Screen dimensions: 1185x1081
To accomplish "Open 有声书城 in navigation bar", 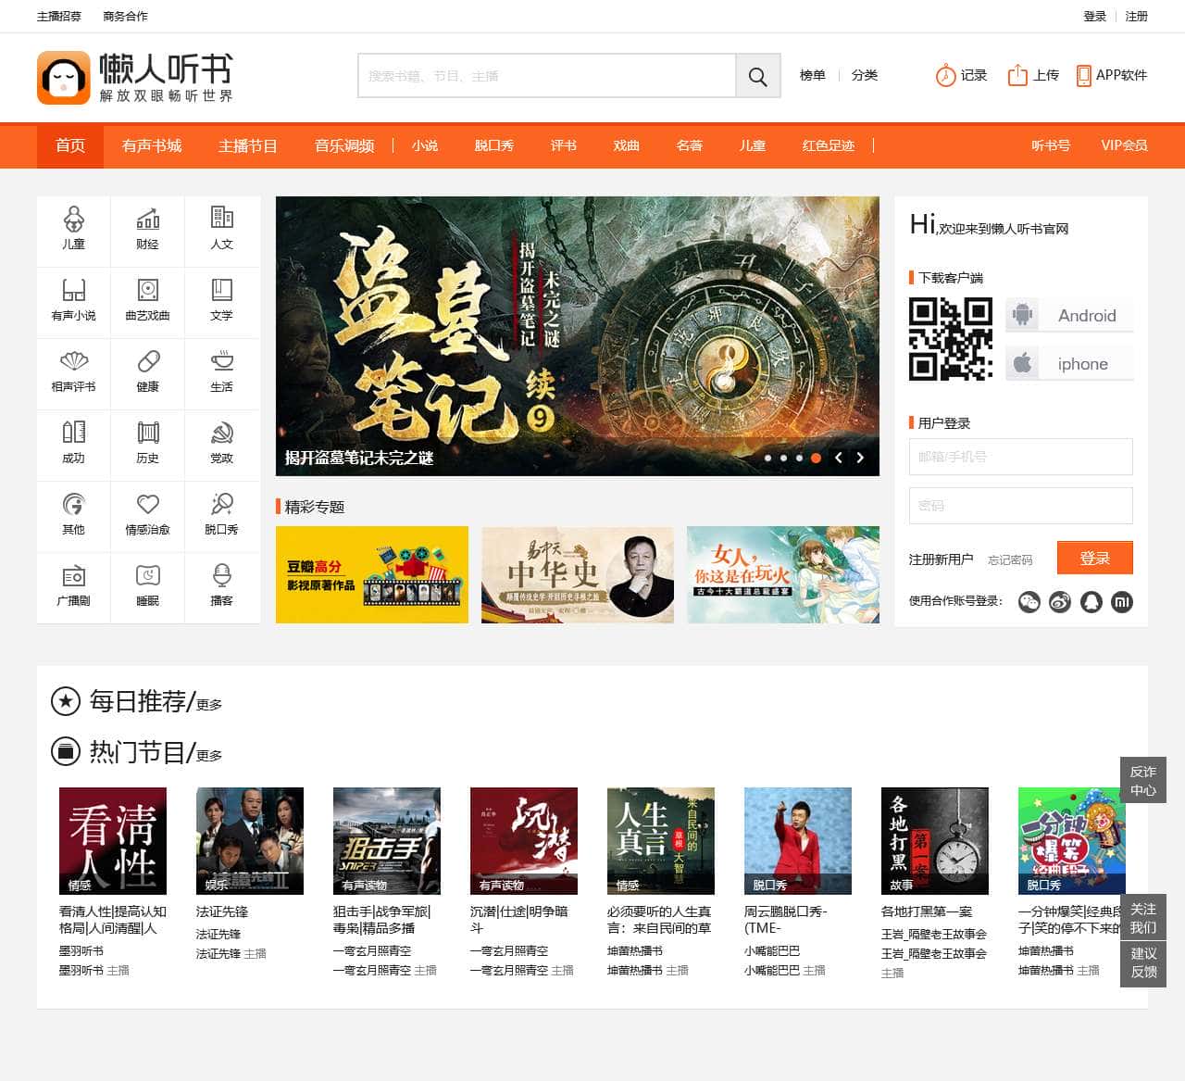I will click(x=152, y=145).
